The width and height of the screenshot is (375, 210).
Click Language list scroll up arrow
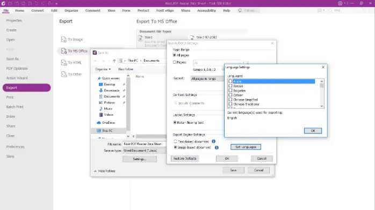click(x=322, y=81)
